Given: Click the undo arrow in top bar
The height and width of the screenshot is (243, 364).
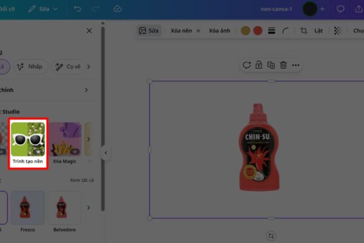Looking at the screenshot, I should (x=77, y=9).
